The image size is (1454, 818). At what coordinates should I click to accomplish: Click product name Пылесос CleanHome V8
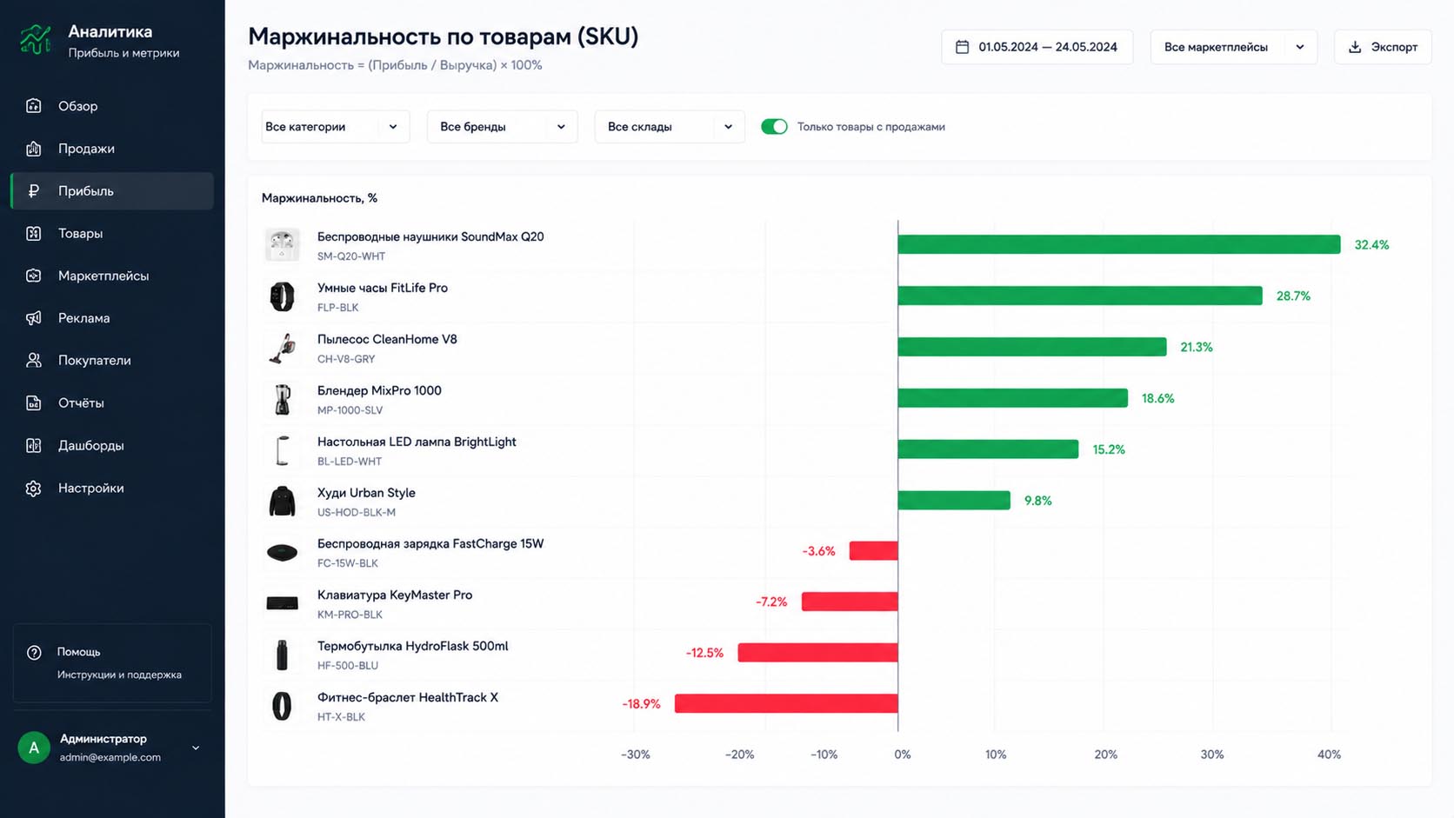(x=387, y=339)
